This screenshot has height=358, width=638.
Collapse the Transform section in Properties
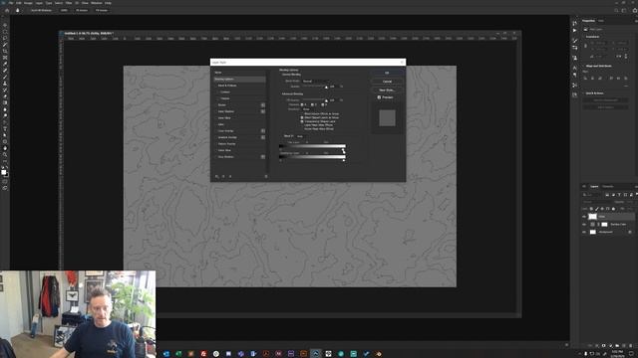tap(583, 37)
